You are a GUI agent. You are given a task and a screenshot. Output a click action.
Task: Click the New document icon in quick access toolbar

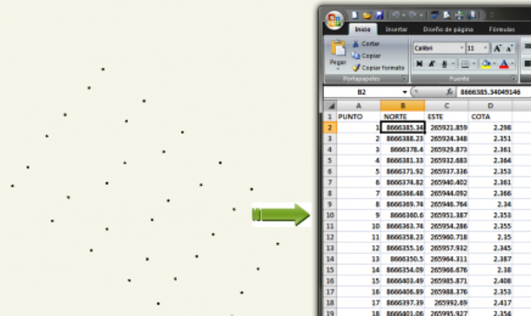click(x=354, y=15)
